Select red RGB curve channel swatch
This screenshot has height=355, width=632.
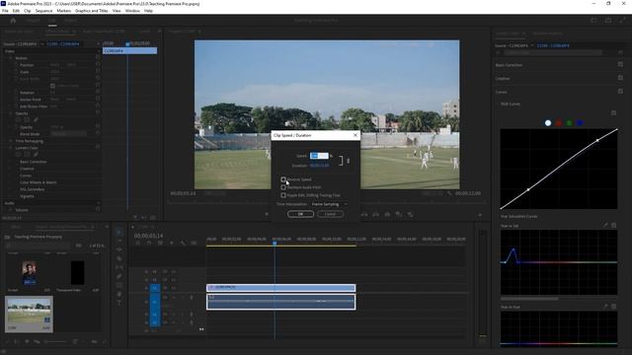(559, 123)
